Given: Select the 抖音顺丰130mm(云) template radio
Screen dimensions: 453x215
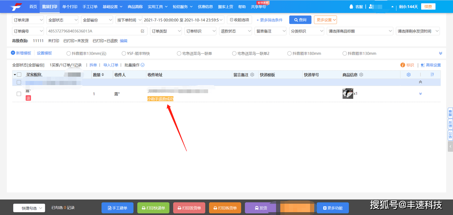Looking at the screenshot, I should (69, 54).
